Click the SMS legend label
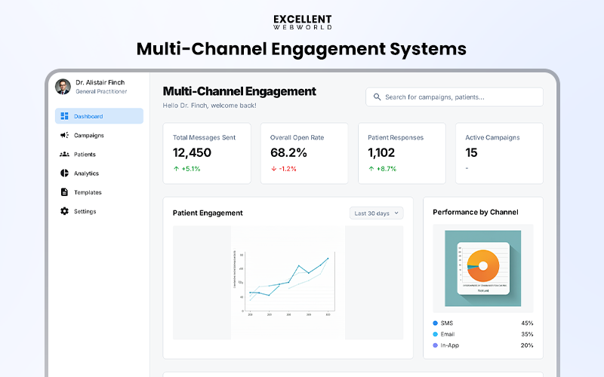Screen dimensions: 604x377 (447, 323)
